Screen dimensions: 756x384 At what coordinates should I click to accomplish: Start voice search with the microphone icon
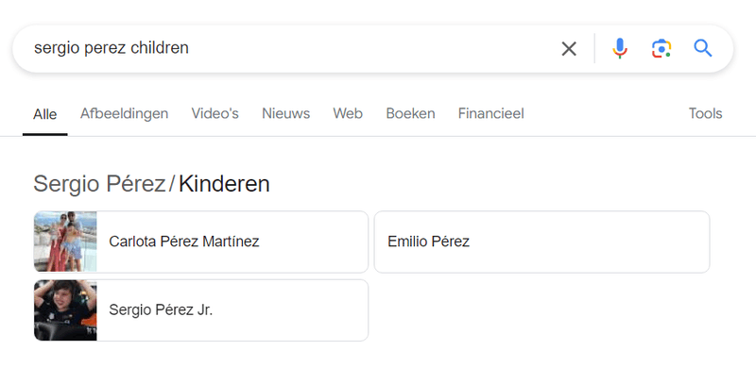[620, 49]
